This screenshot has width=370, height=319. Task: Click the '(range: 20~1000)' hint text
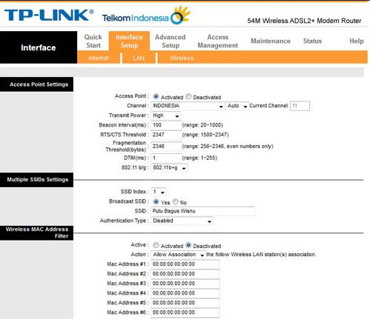coord(202,125)
